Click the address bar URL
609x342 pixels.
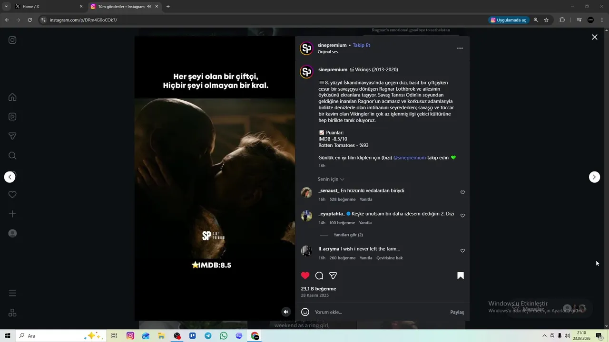(83, 20)
